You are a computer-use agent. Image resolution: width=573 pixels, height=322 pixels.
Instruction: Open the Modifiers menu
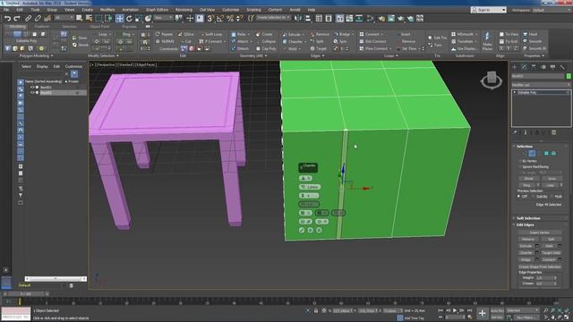coord(107,10)
